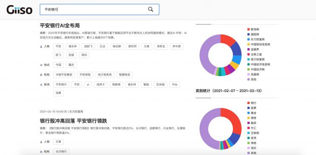This screenshot has height=155, width=316.
Task: Click the 热词 flame icon
Action: pyautogui.click(x=41, y=84)
